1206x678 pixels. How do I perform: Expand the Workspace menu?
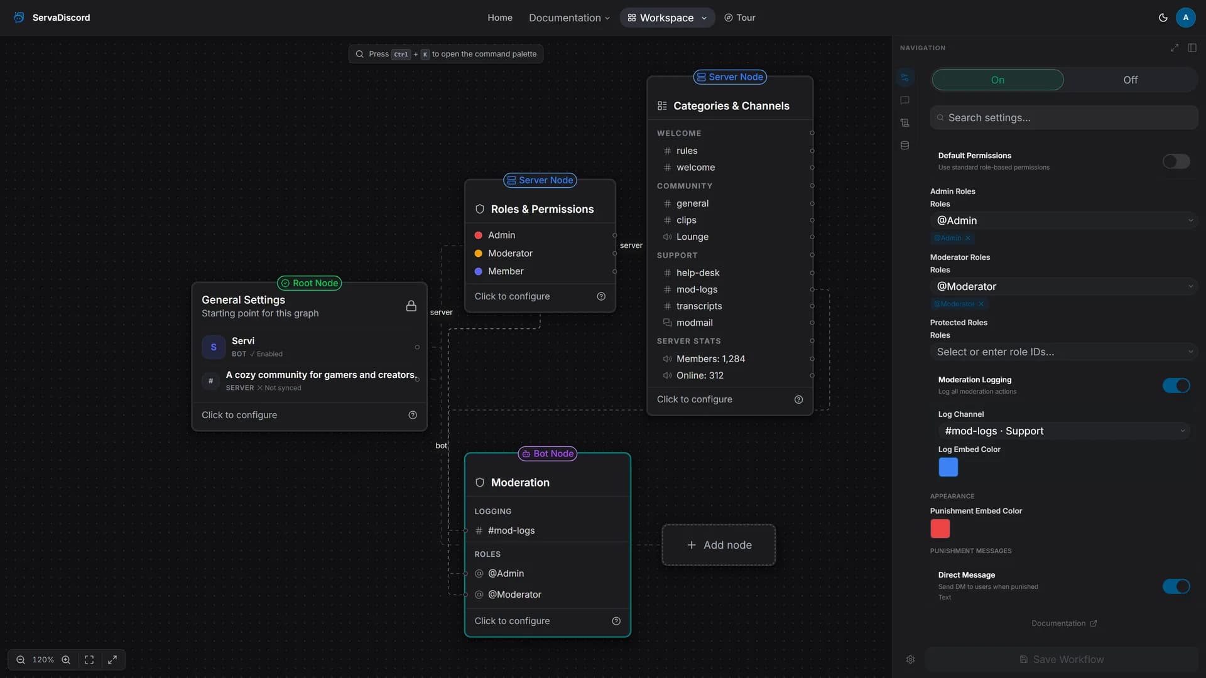click(667, 18)
